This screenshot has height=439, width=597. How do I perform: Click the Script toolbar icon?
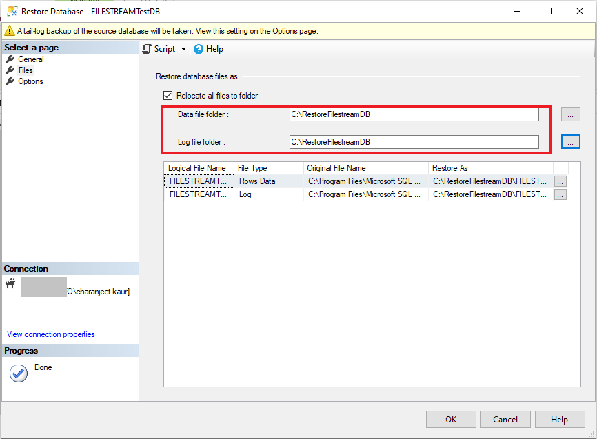pyautogui.click(x=145, y=49)
